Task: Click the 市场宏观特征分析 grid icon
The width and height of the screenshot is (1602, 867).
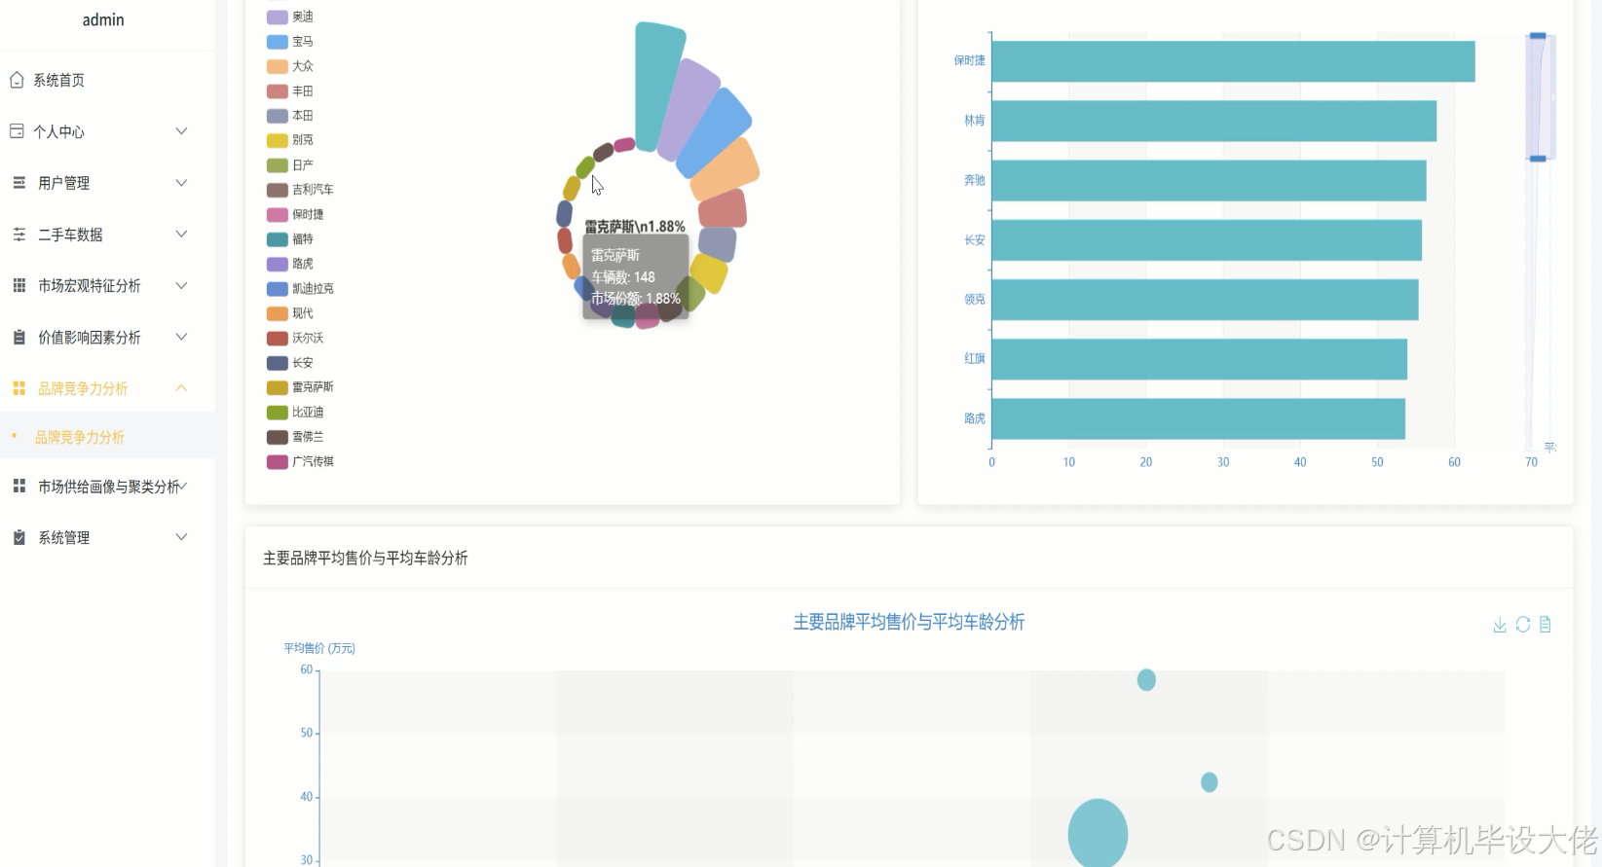Action: click(19, 285)
